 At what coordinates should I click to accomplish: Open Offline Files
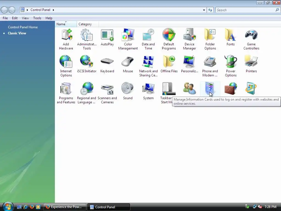(x=169, y=64)
